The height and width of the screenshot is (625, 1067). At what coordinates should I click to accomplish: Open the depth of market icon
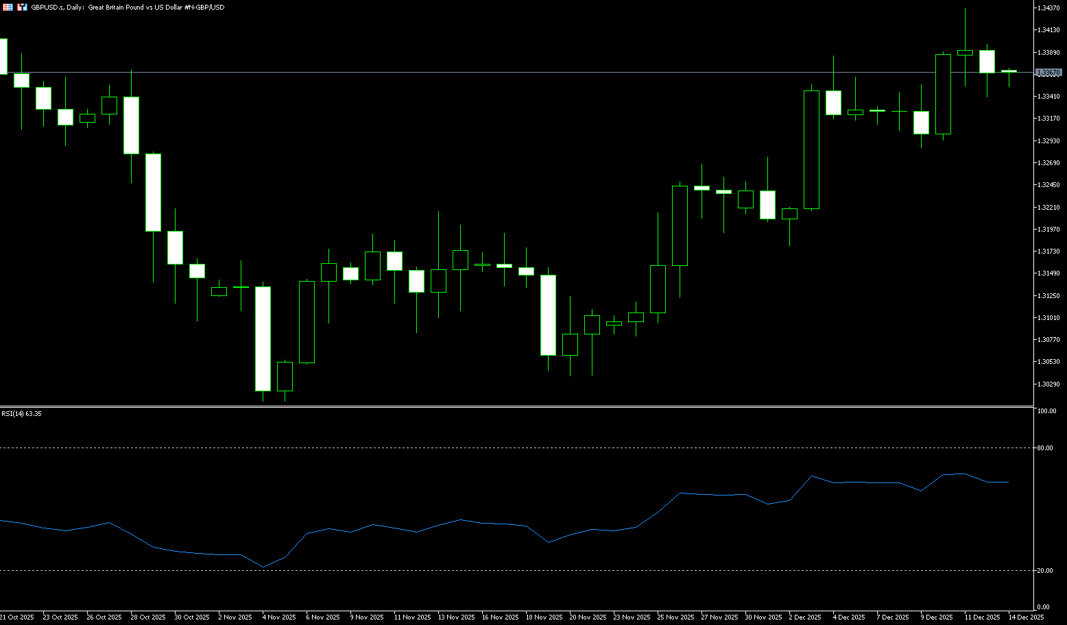tap(22, 7)
